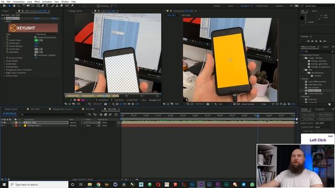Open After Effects from Windows taskbar
Image resolution: width=335 pixels, height=188 pixels.
(201, 184)
